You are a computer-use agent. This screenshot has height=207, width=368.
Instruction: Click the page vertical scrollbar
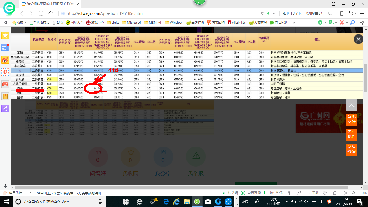click(x=366, y=78)
